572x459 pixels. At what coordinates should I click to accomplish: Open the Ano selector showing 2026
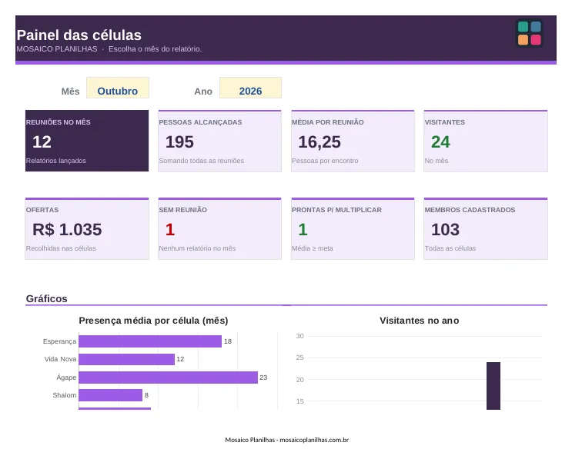pos(250,88)
